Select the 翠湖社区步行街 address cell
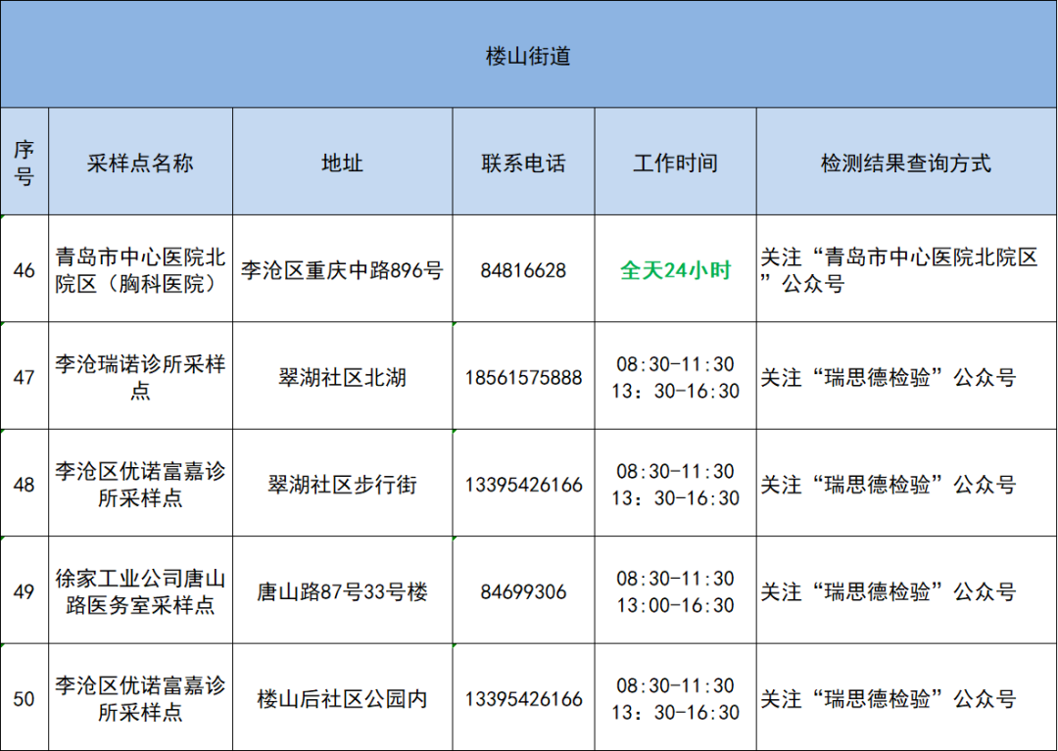The height and width of the screenshot is (751, 1058). pyautogui.click(x=342, y=484)
